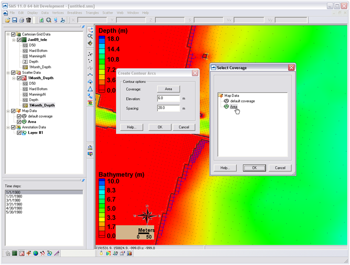Screen dimensions: 350x265
Task: Click OK in Select Coverage dialog
Action: pyautogui.click(x=254, y=168)
